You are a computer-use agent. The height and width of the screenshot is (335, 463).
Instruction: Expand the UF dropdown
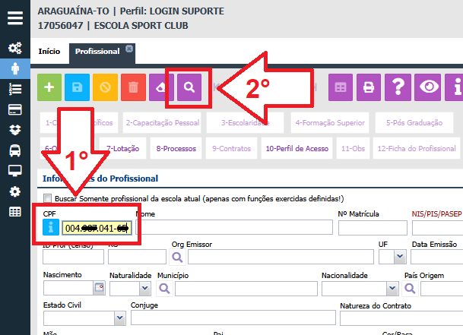click(400, 257)
